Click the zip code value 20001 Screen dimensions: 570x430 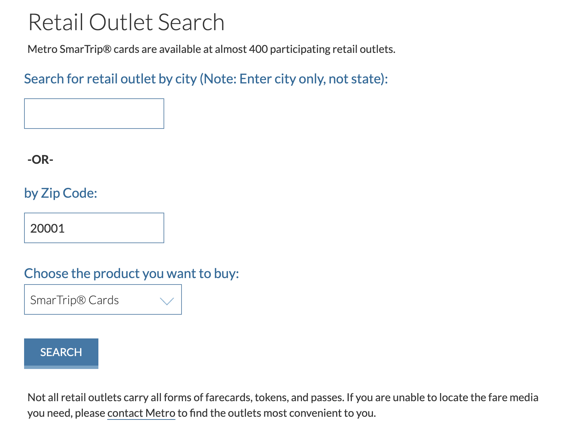coord(47,228)
